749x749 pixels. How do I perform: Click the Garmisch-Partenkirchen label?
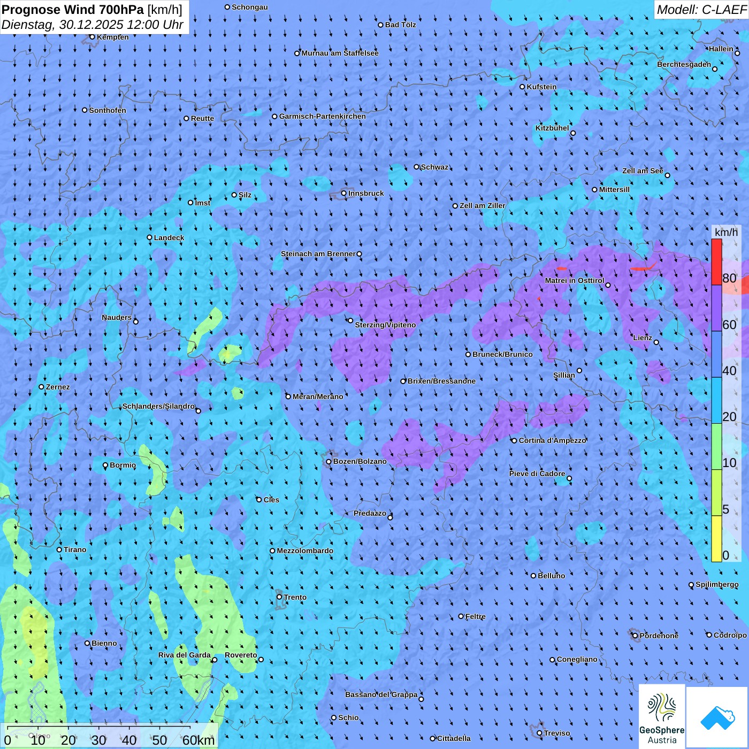[x=323, y=116]
